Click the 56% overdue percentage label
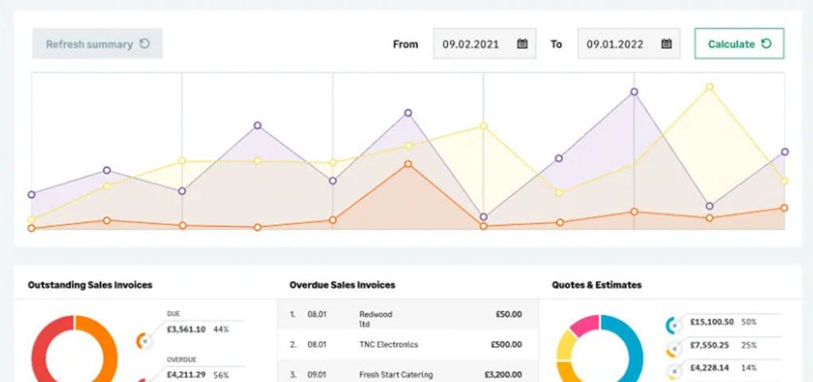 click(221, 375)
